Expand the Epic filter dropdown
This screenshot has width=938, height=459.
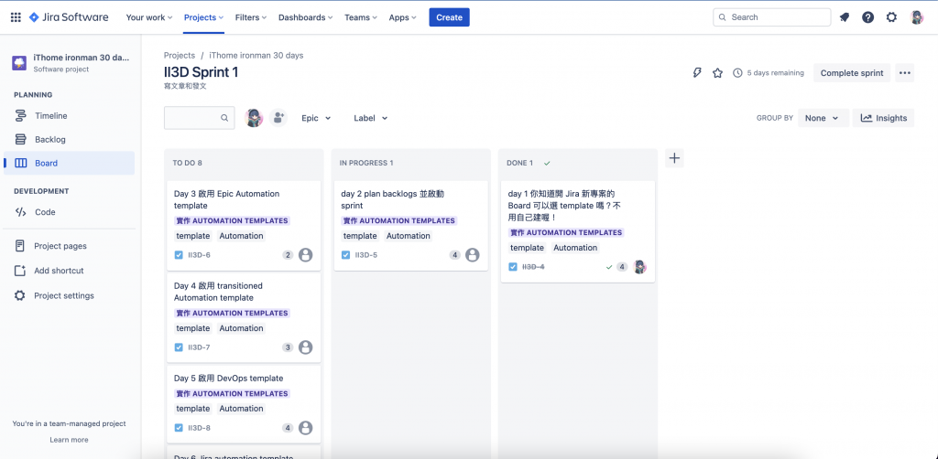click(x=316, y=118)
